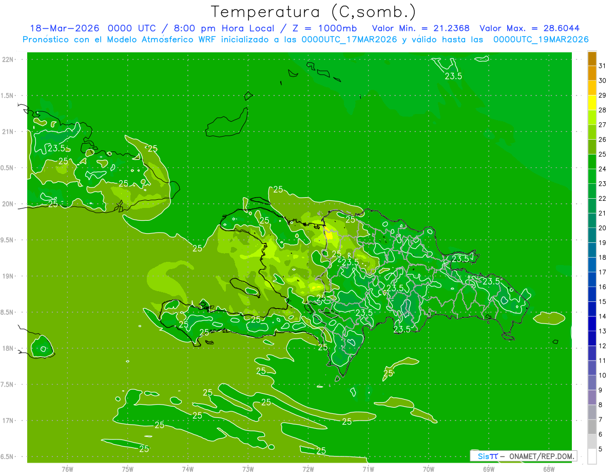Click the "68W" longitude axis label
The width and height of the screenshot is (616, 476).
[x=549, y=469]
